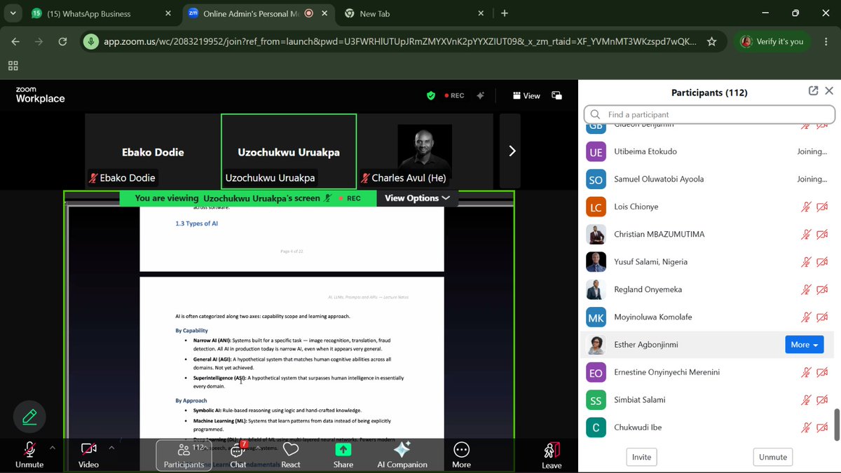The height and width of the screenshot is (473, 841).
Task: Start Video camera icon
Action: click(88, 448)
